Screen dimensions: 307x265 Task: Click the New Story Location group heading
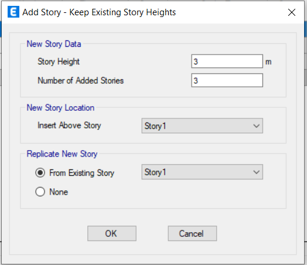pos(60,108)
